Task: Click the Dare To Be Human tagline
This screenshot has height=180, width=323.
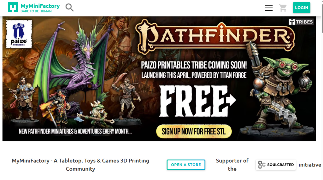Action: (x=36, y=11)
